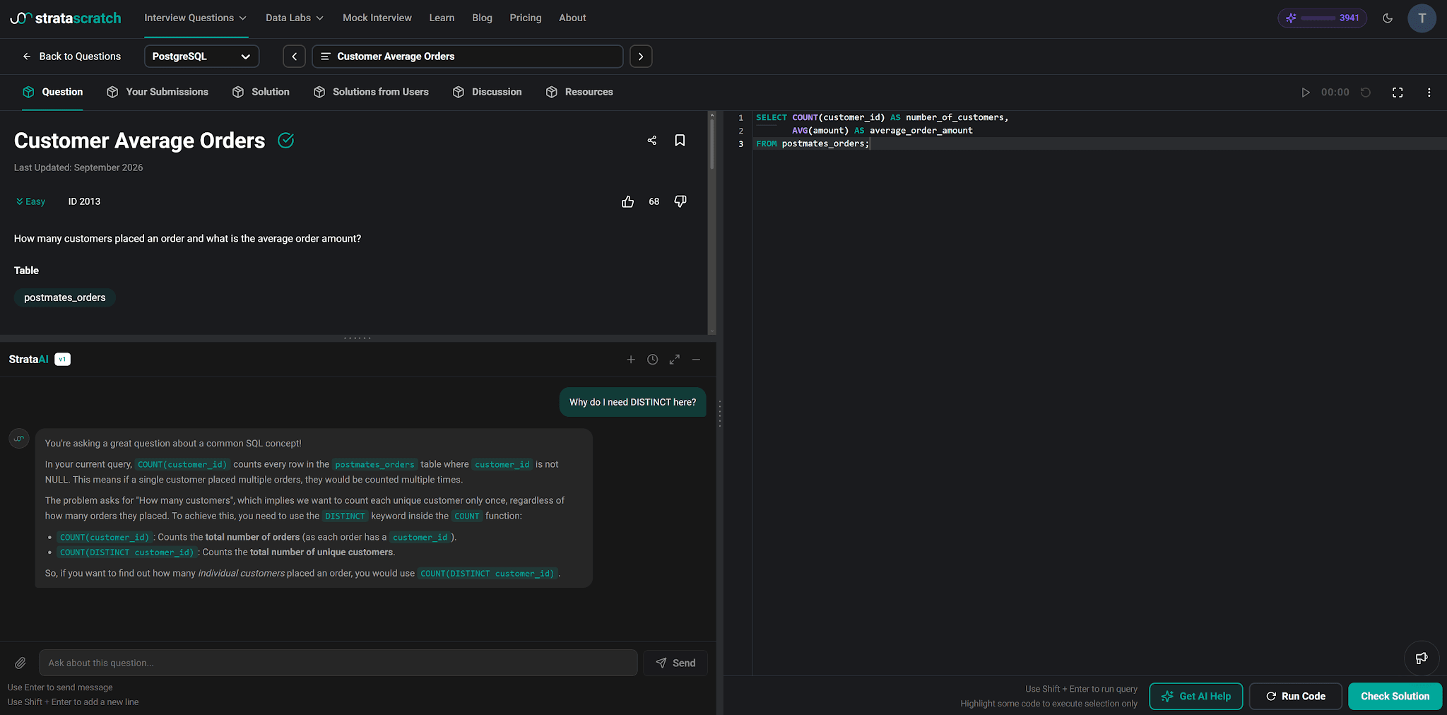The width and height of the screenshot is (1447, 715).
Task: Upvote the question with thumbs up
Action: pyautogui.click(x=627, y=202)
